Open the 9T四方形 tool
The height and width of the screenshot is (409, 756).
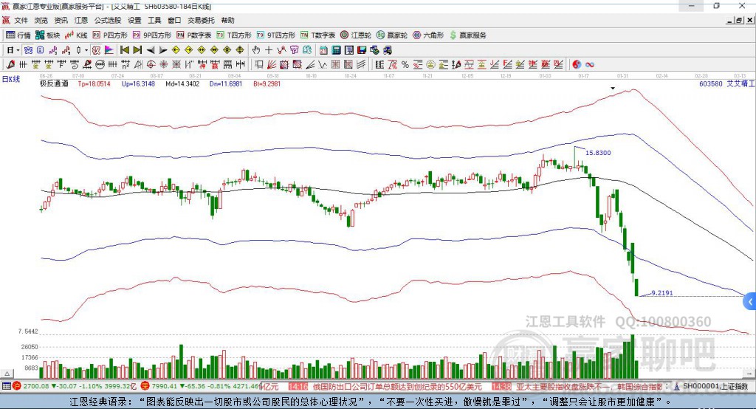276,35
